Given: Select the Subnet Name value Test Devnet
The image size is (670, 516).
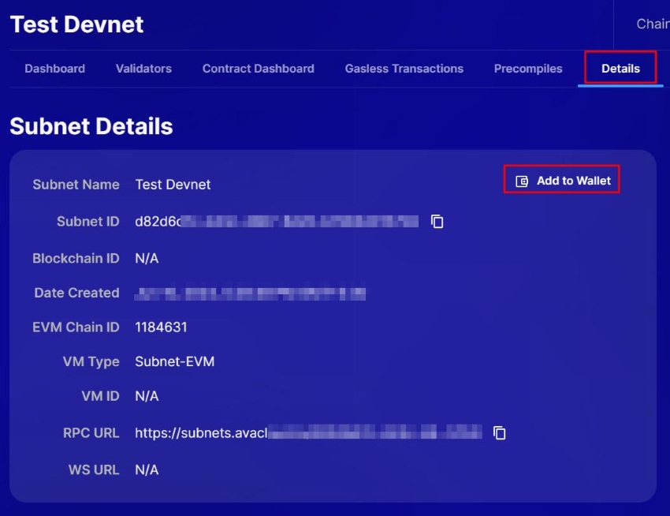Looking at the screenshot, I should (x=172, y=185).
